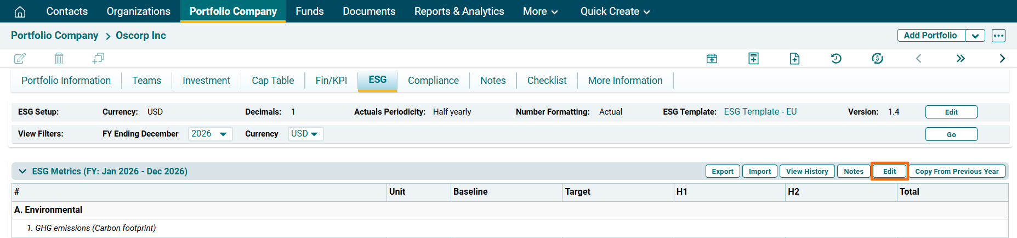Click the add note icon
The height and width of the screenshot is (238, 1017).
(753, 59)
